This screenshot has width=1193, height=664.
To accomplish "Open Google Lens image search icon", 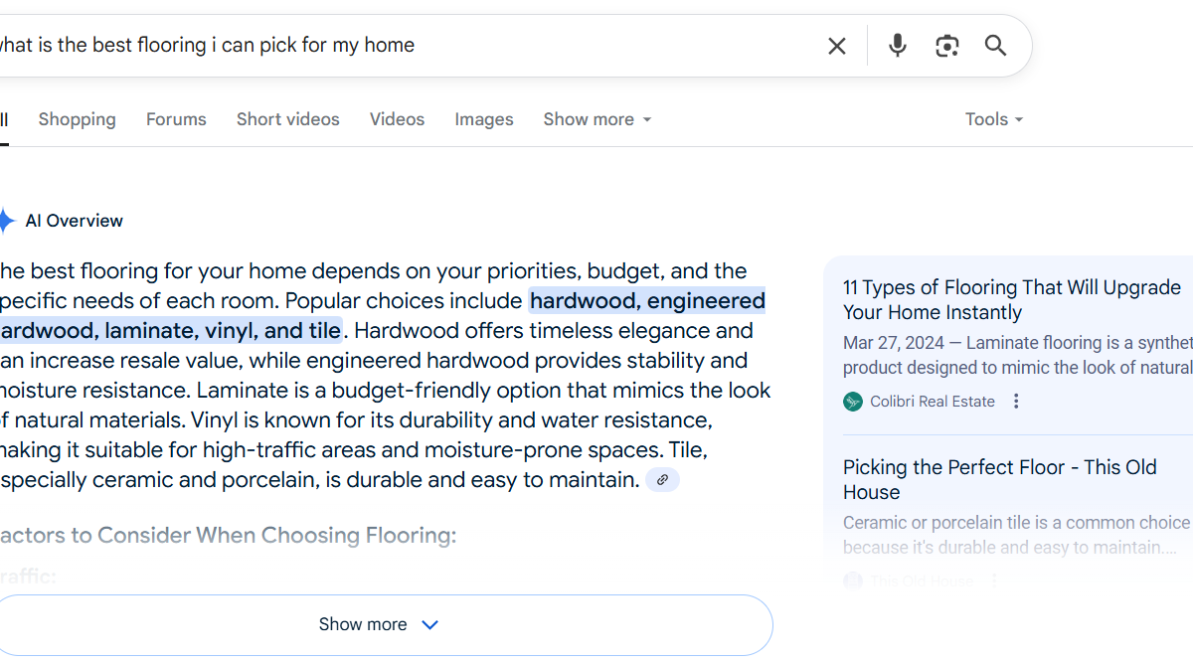I will (947, 46).
